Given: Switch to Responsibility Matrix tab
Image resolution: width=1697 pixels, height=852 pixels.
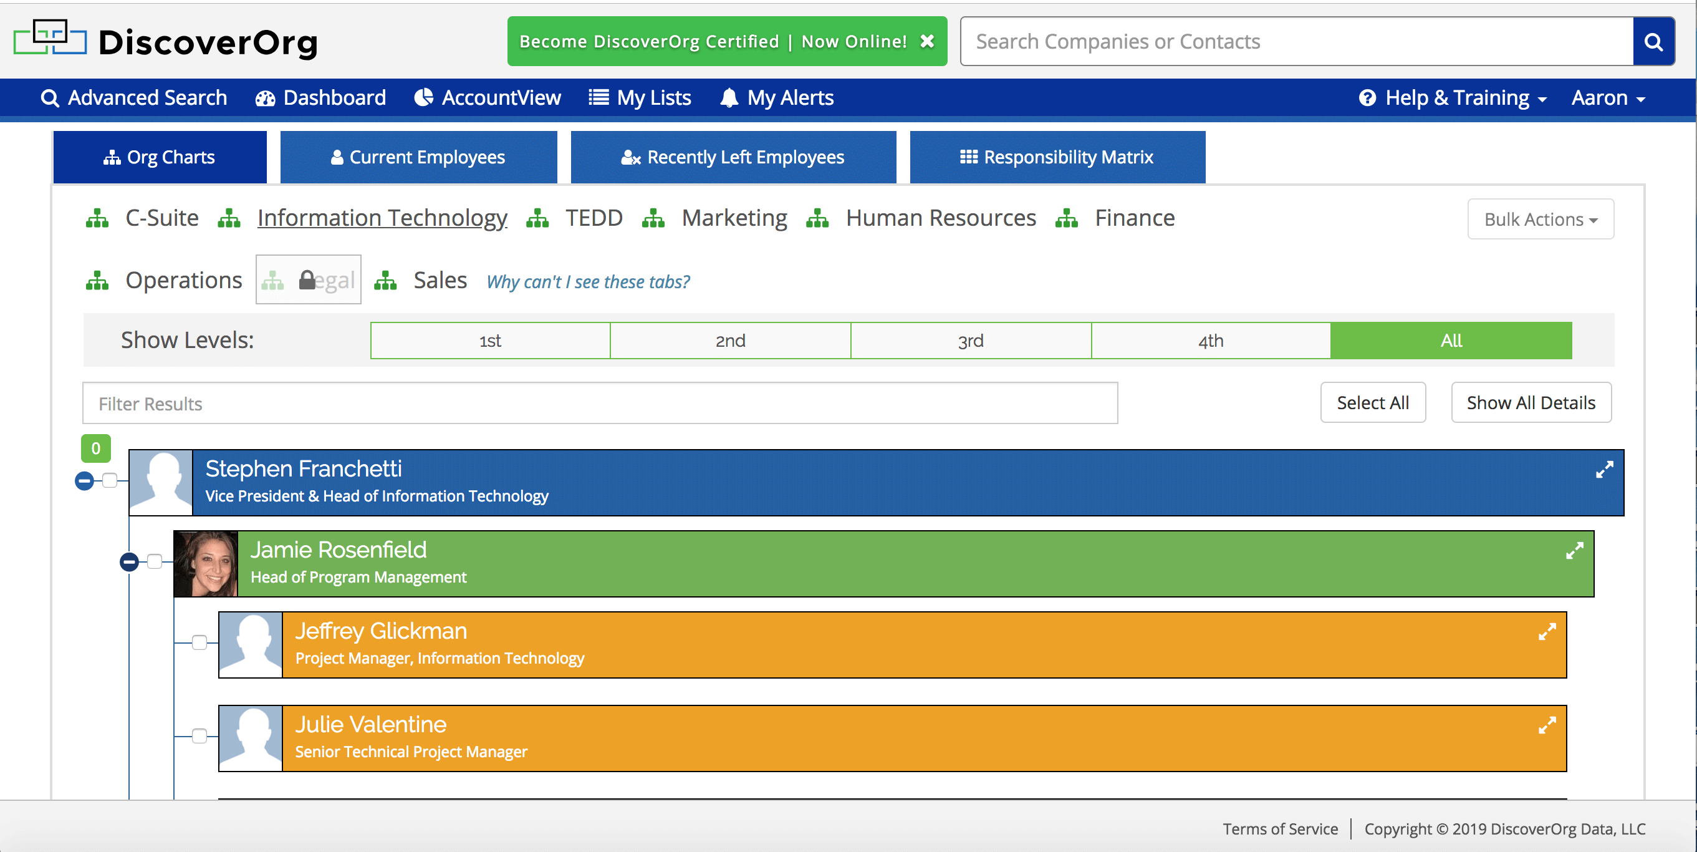Looking at the screenshot, I should [x=1057, y=157].
